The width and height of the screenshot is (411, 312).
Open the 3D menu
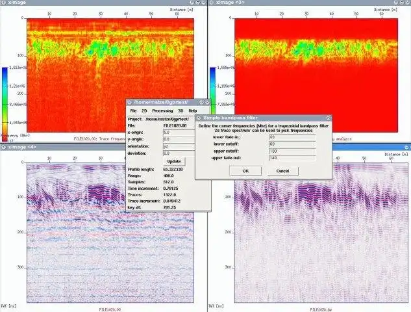(181, 111)
